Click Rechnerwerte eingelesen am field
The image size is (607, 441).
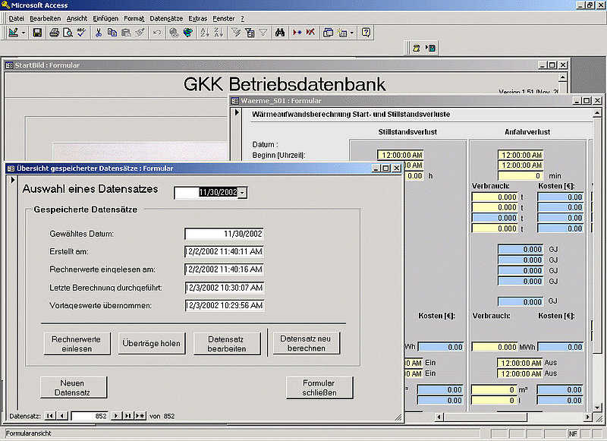(224, 269)
